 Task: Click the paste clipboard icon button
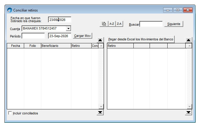point(104,24)
